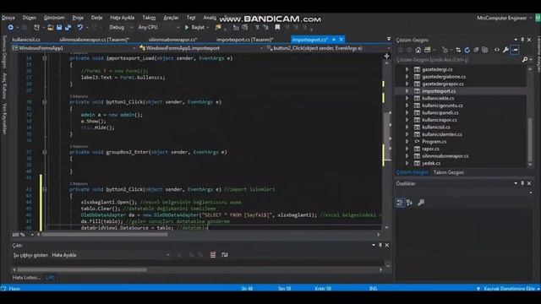Open the Proje menu
The image size is (541, 304).
[78, 18]
